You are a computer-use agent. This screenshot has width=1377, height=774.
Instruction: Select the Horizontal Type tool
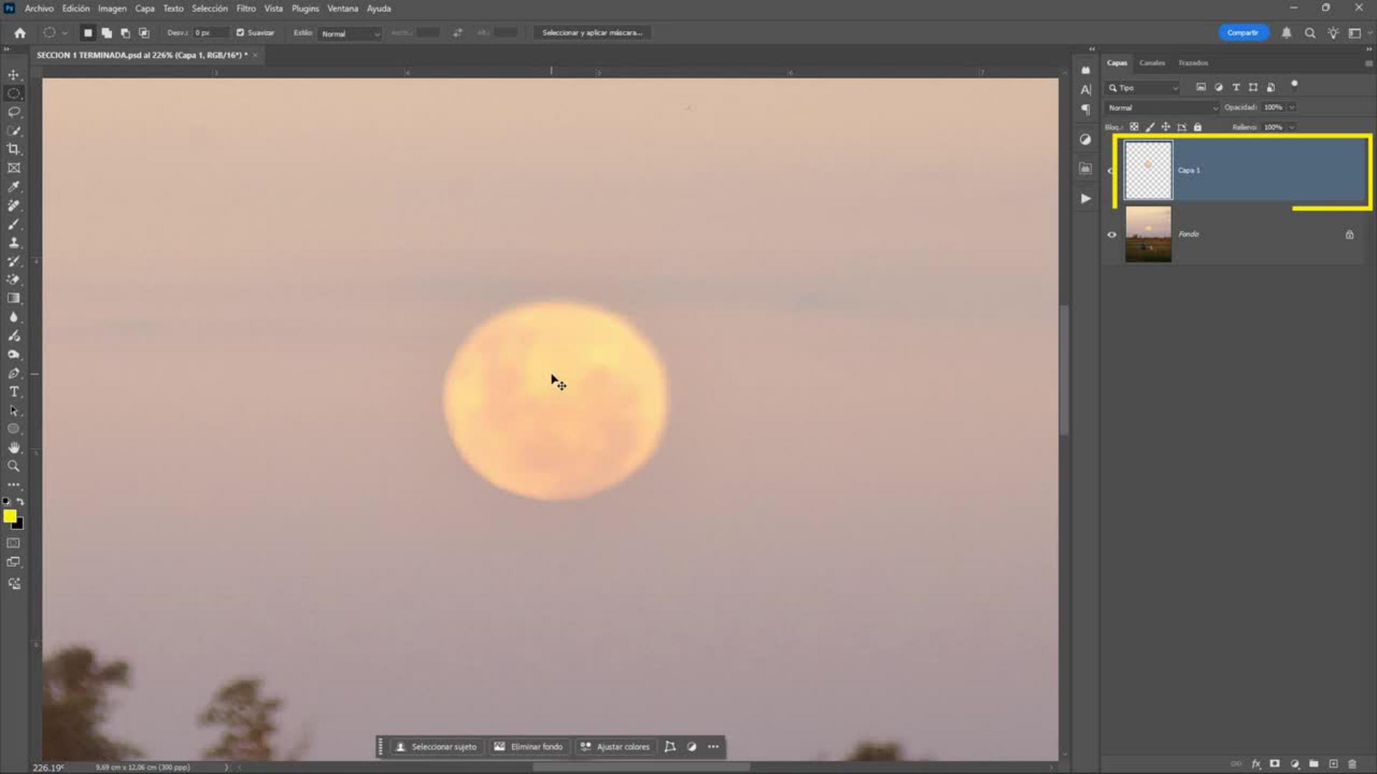(14, 391)
